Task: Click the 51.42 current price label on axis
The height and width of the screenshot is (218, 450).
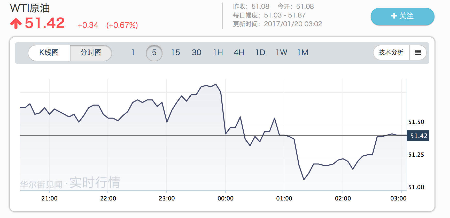Action: click(x=418, y=136)
